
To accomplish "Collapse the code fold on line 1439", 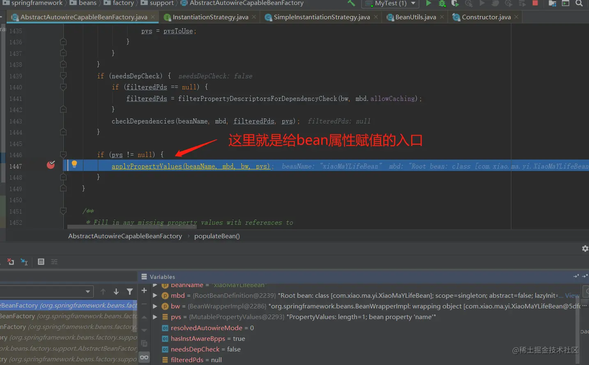I will click(63, 76).
